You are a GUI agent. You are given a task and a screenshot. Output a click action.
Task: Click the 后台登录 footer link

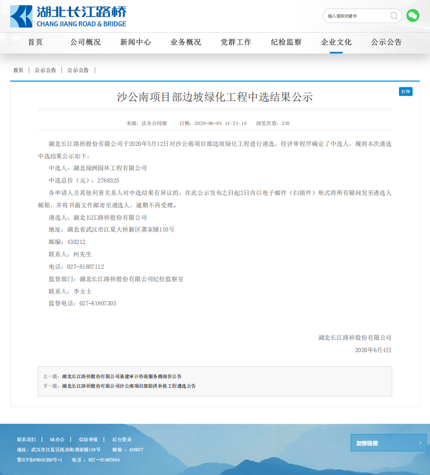(x=122, y=440)
